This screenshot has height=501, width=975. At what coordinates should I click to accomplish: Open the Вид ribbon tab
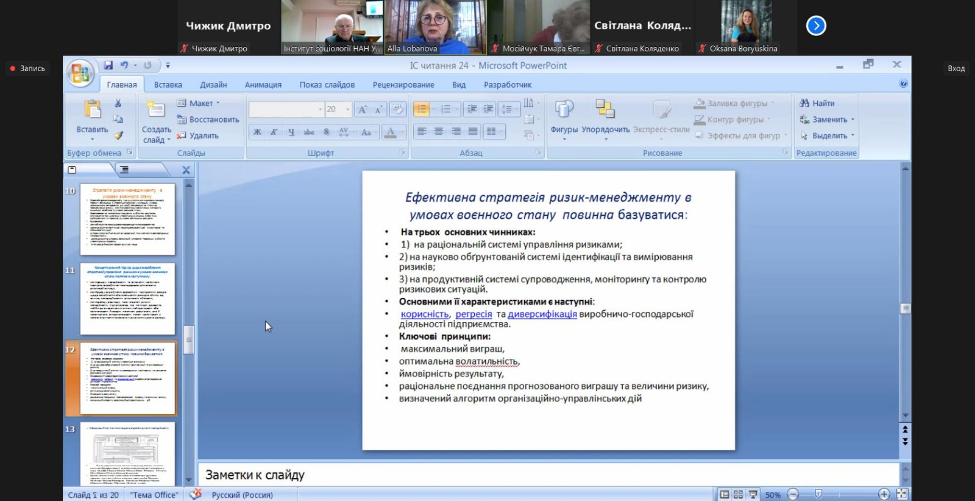(459, 85)
